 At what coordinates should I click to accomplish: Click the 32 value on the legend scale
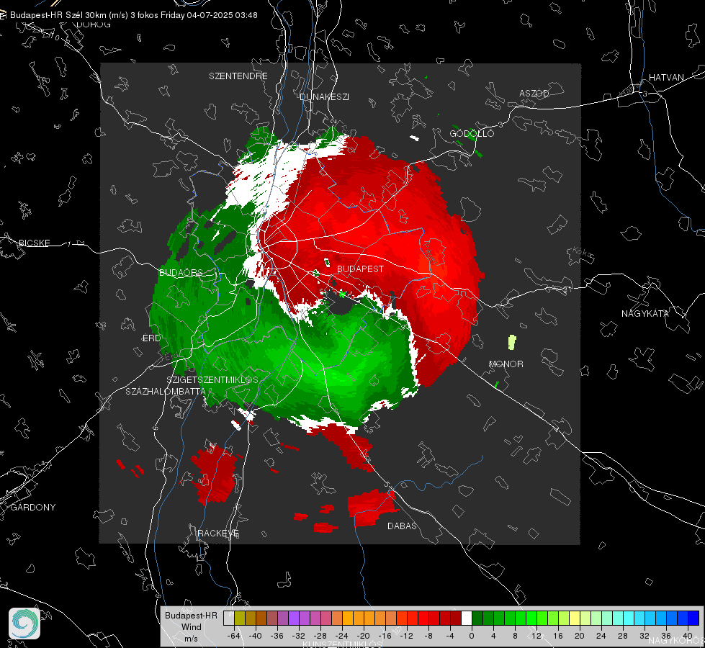point(645,636)
